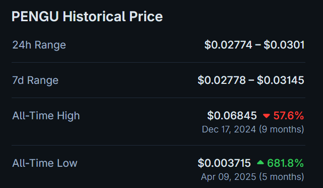Select the All-Time Low label
Image resolution: width=323 pixels, height=188 pixels.
pyautogui.click(x=45, y=163)
